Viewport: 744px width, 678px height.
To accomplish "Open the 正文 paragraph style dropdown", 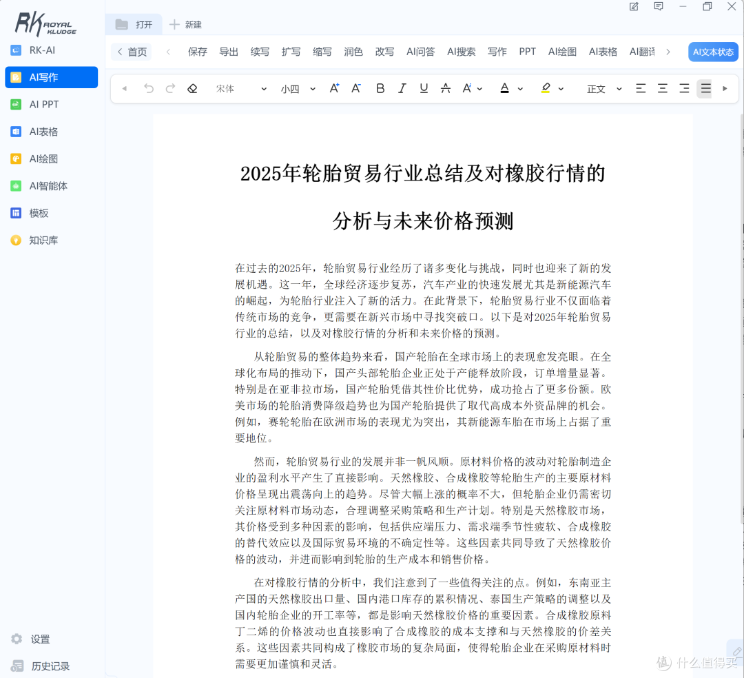I will pyautogui.click(x=604, y=89).
